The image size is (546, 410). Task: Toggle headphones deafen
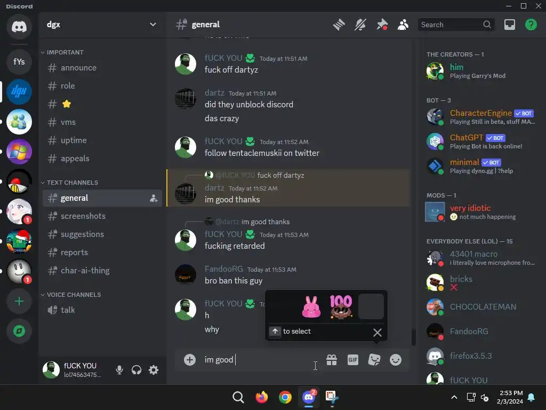coord(136,370)
